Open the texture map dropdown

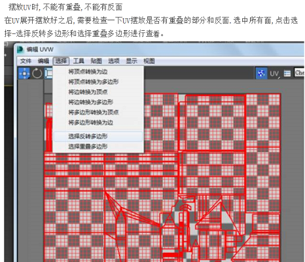[299, 73]
